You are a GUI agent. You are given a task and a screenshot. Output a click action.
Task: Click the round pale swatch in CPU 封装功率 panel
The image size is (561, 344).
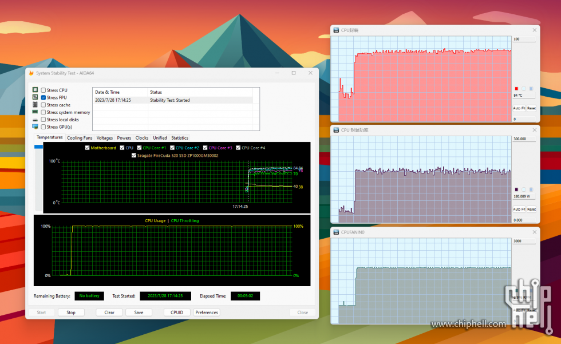524,189
